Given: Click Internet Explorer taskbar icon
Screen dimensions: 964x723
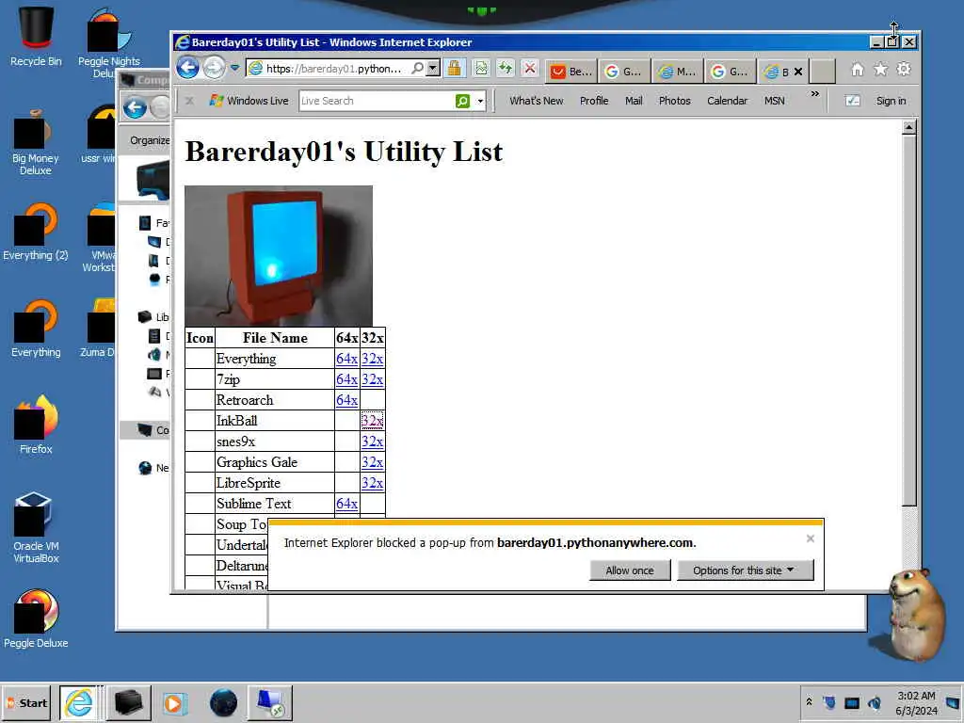Looking at the screenshot, I should [79, 702].
